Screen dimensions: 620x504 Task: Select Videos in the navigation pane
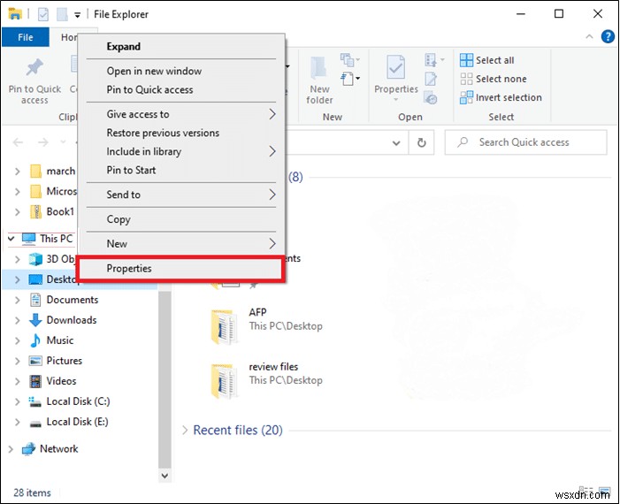(x=61, y=381)
